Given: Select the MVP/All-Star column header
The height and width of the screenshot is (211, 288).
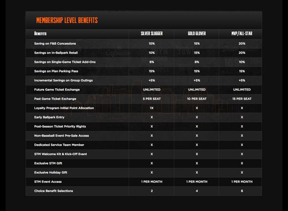Looking at the screenshot, I should point(242,34).
